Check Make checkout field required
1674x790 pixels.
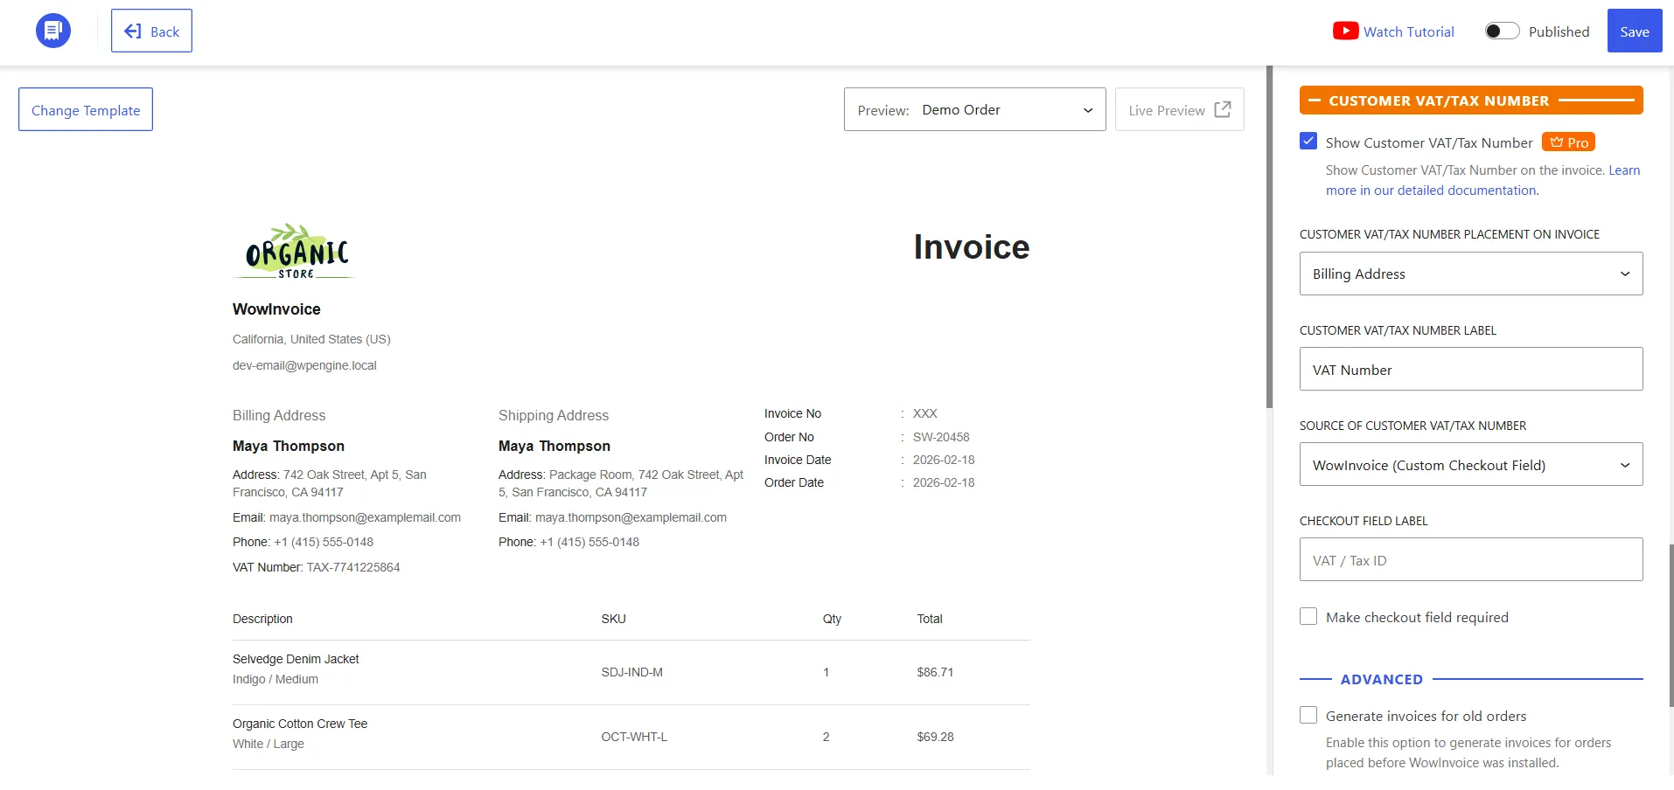(1308, 616)
